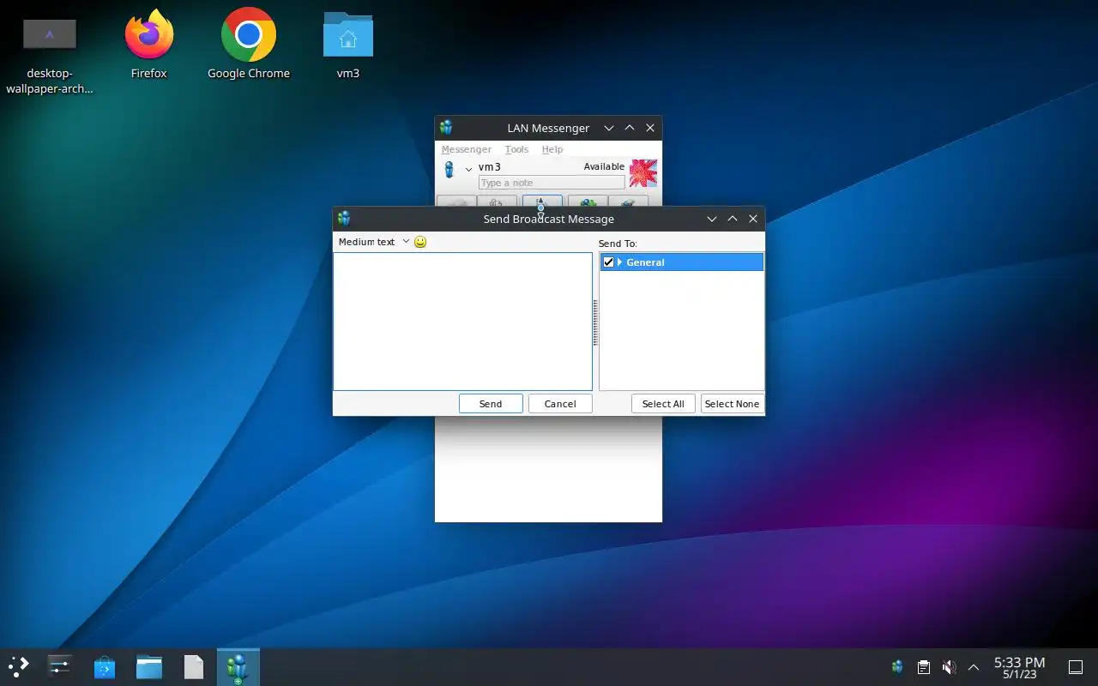Viewport: 1098px width, 686px height.
Task: Click the people-group toolbar button in LAN Messenger
Action: click(x=588, y=202)
